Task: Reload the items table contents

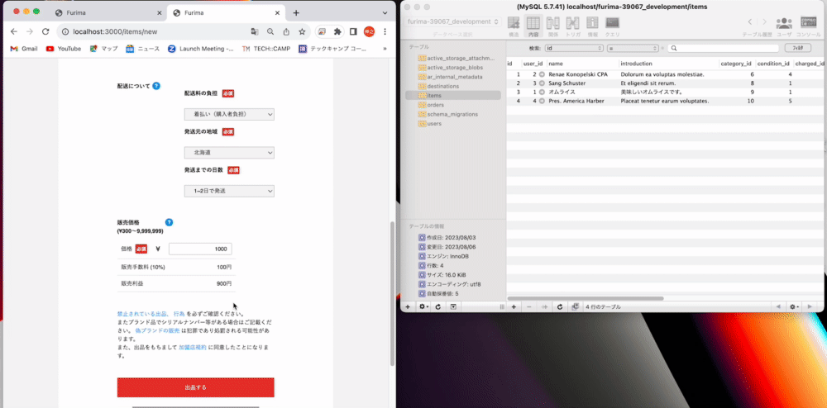Action: pos(560,307)
